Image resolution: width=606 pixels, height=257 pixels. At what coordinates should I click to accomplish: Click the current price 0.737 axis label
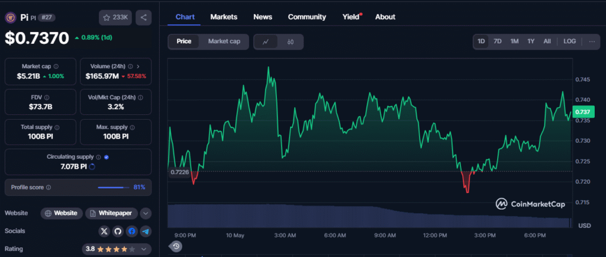(x=583, y=113)
